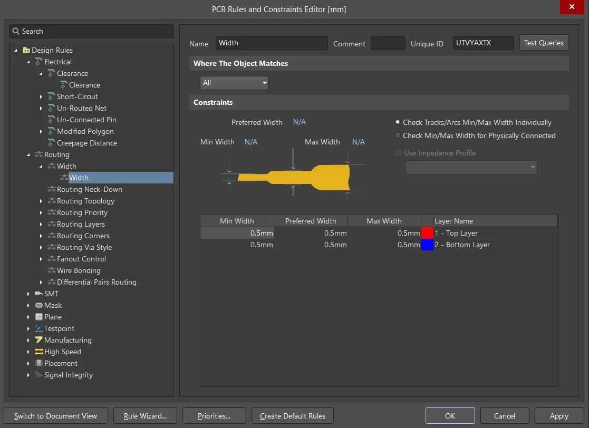Image resolution: width=589 pixels, height=428 pixels.
Task: Expand the Un-Routed Net node
Action: 41,109
